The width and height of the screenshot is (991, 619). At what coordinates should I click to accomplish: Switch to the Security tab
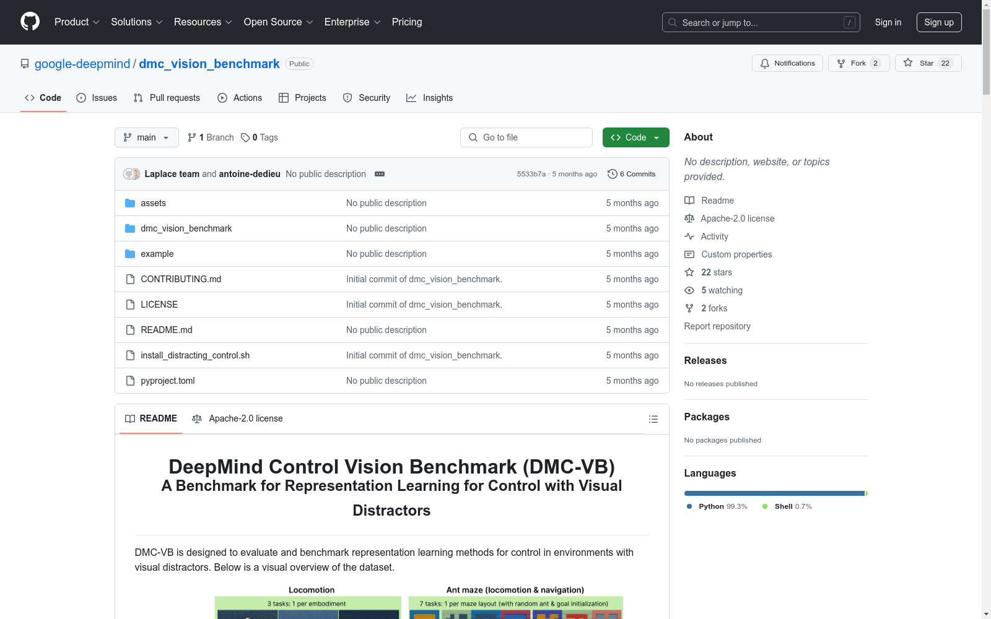[367, 98]
